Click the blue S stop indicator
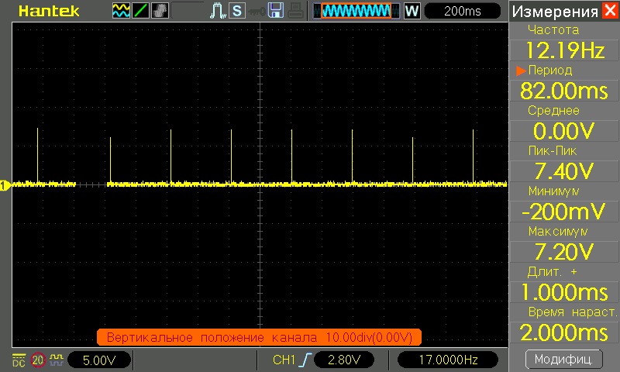 point(237,11)
